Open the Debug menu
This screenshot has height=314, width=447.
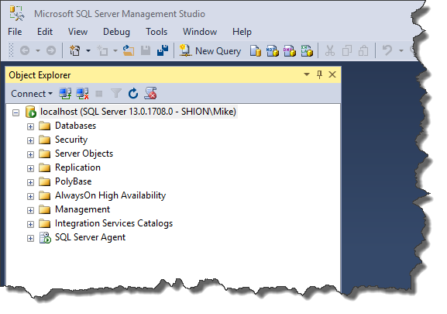(x=116, y=32)
